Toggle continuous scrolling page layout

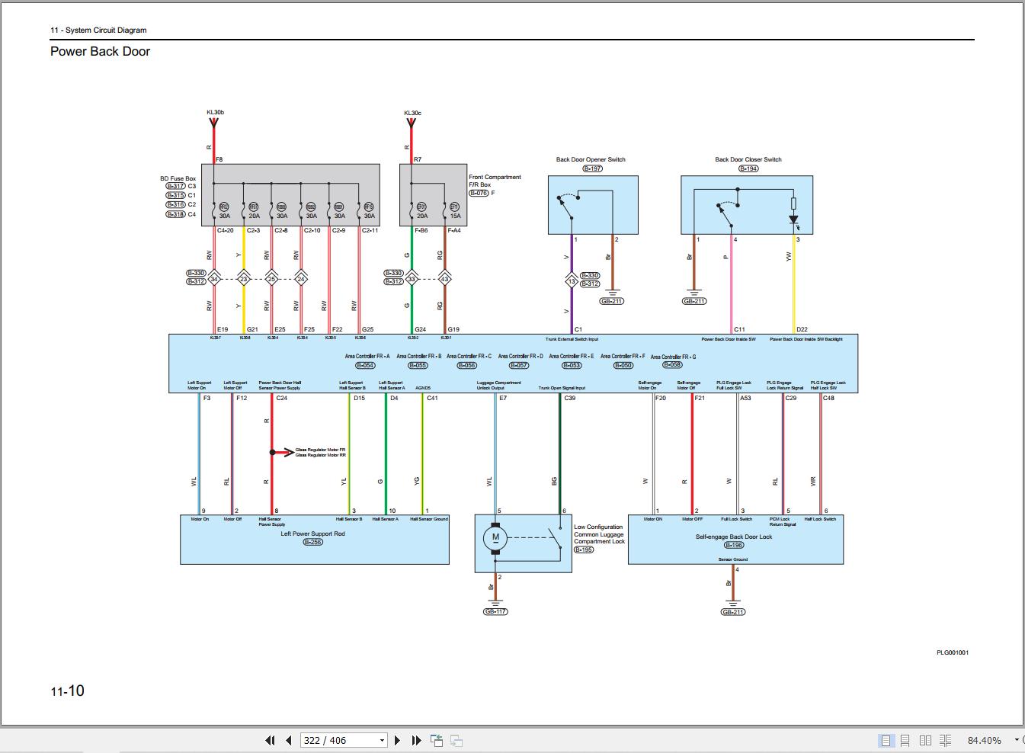click(x=905, y=740)
